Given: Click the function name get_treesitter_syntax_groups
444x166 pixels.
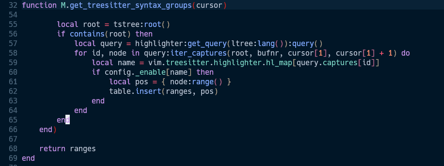Looking at the screenshot, I should 131,6.
